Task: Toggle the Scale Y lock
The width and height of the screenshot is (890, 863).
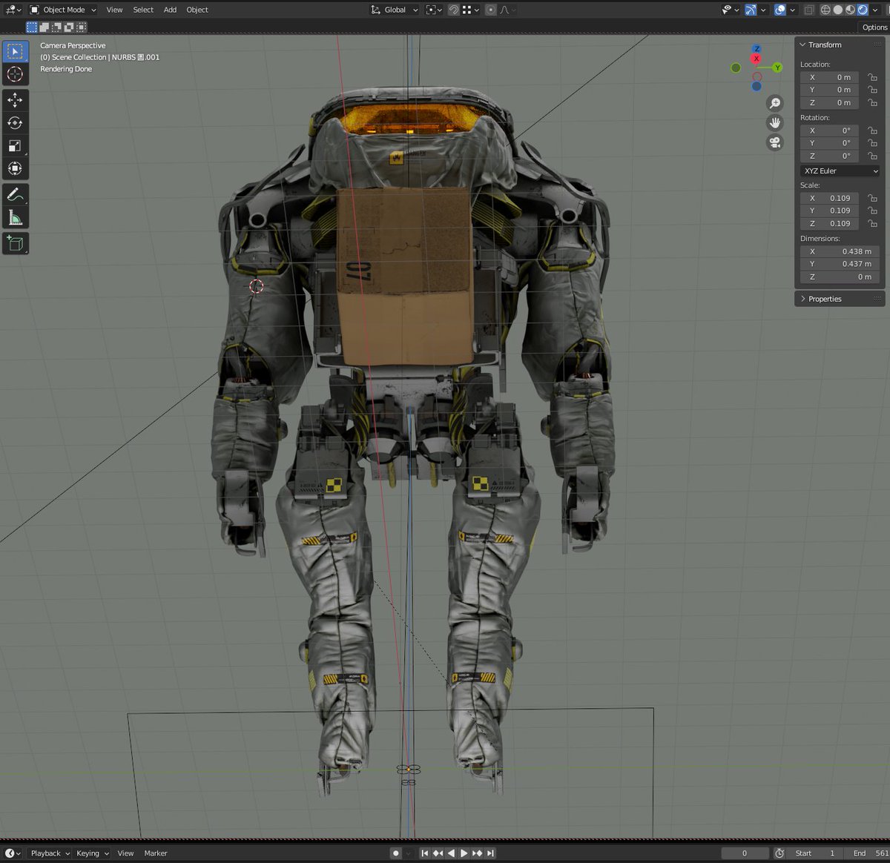Action: point(873,211)
